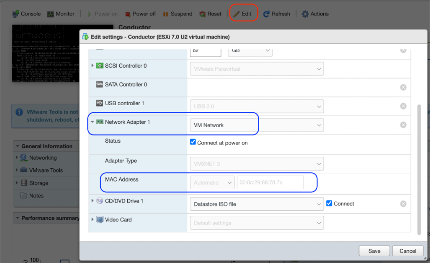Click the SCSI Controller 0 icon
The height and width of the screenshot is (263, 430).
[100, 66]
